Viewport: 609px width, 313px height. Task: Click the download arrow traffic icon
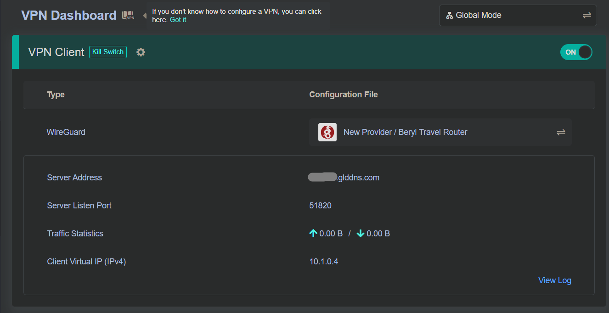pos(361,234)
